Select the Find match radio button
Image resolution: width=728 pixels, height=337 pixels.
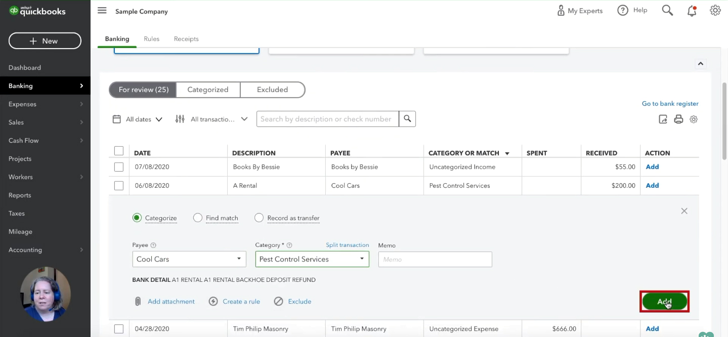(x=198, y=218)
